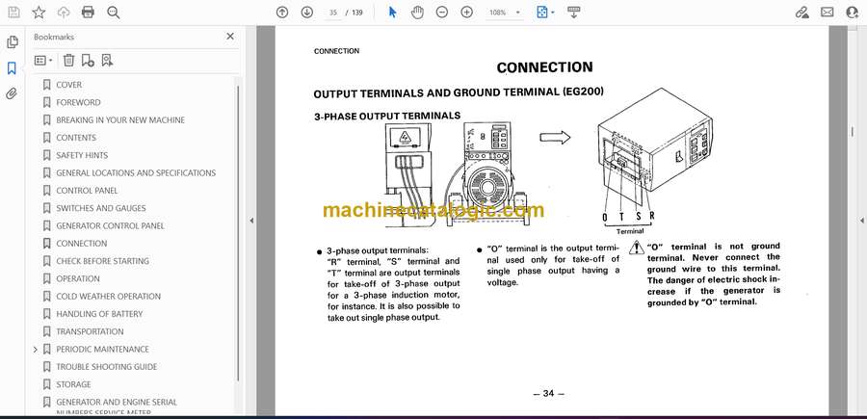867x419 pixels.
Task: Click the 3-PHASE OUTPUT TERMINALS heading
Action: (x=387, y=117)
